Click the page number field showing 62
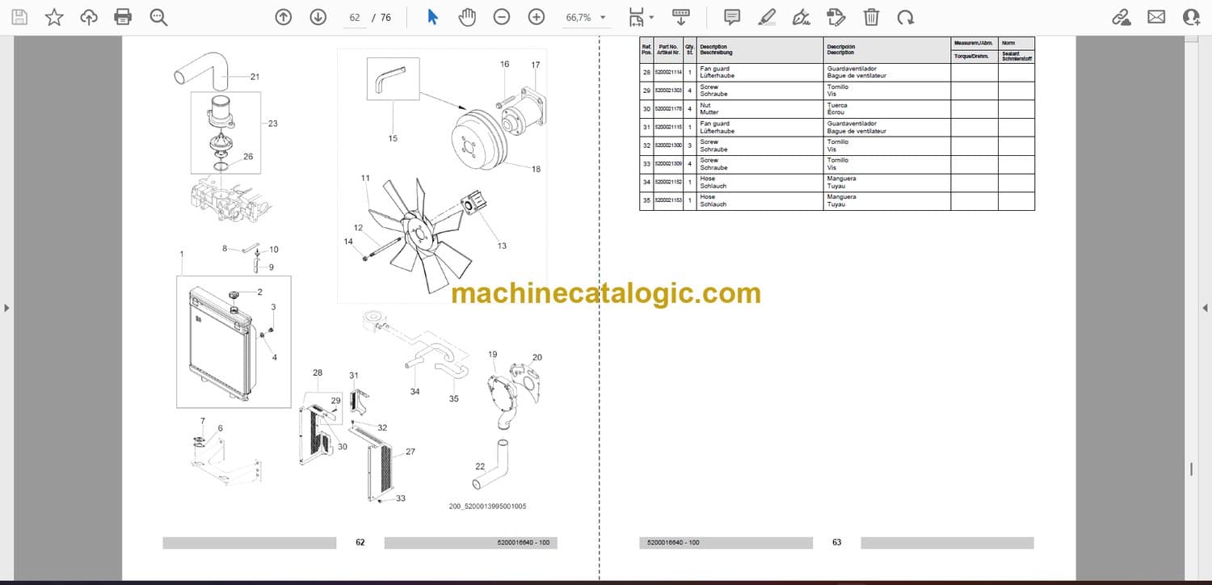Image resolution: width=1212 pixels, height=585 pixels. [x=355, y=17]
